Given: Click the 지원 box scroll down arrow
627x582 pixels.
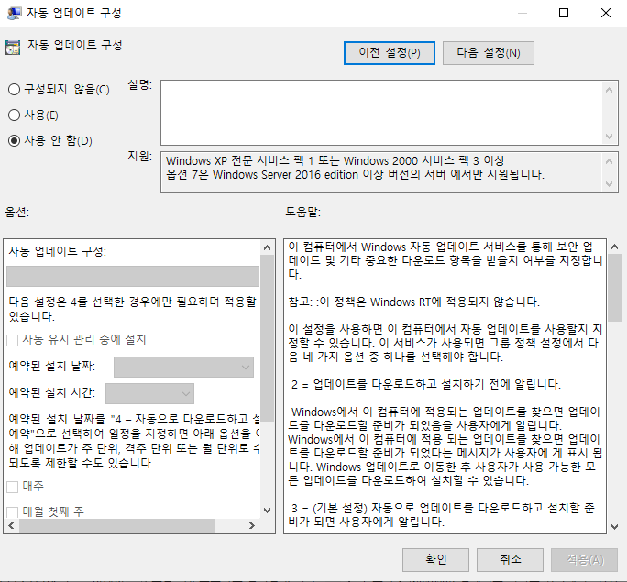Looking at the screenshot, I should pyautogui.click(x=609, y=184).
